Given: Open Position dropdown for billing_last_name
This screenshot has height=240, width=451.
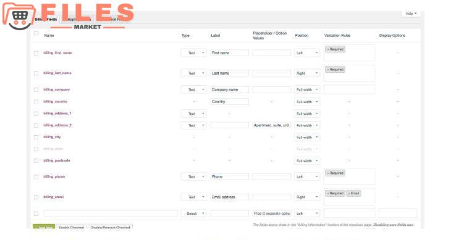Looking at the screenshot, I should pos(307,73).
